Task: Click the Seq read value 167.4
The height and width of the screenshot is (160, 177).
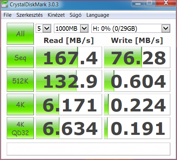Action: point(69,57)
